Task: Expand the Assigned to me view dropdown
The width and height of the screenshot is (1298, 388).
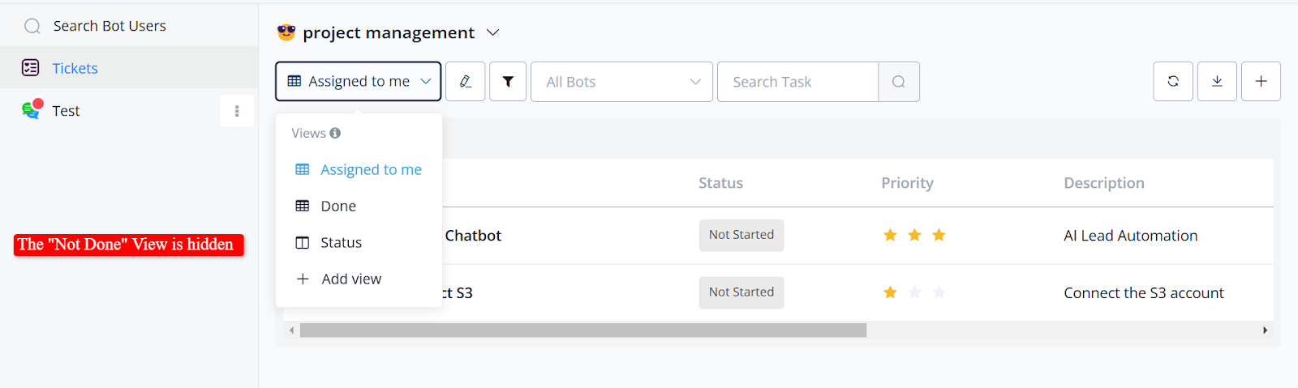Action: pos(358,81)
